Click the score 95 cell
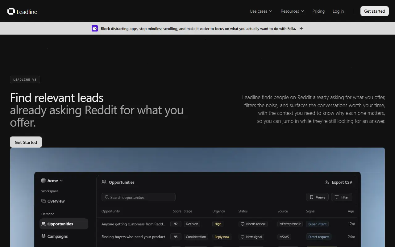 point(176,237)
